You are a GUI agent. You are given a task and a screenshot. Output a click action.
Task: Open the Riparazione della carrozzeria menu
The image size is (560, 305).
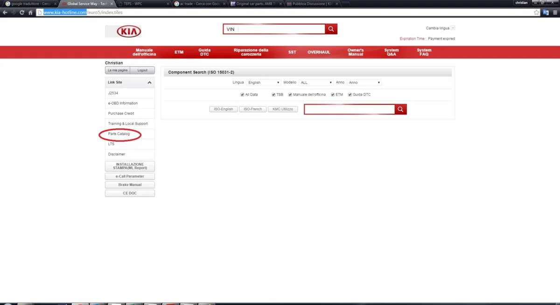(x=251, y=52)
